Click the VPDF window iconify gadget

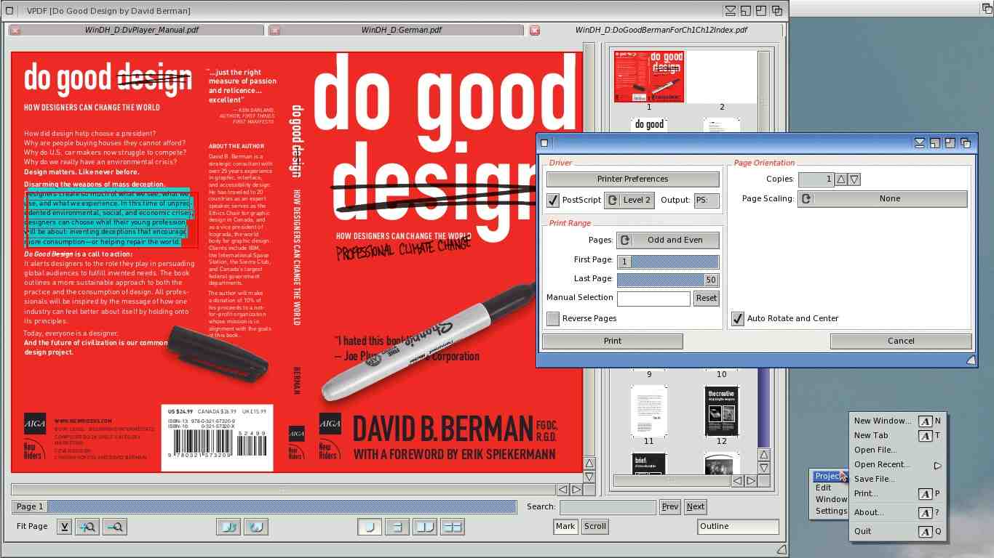[x=730, y=10]
